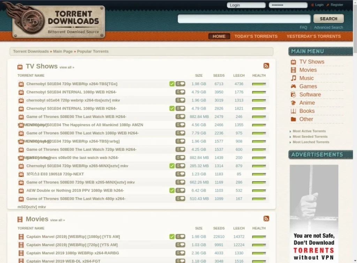
Task: Open 'Chernobyl S01E04 720p WEBRip x264-TBS[TGx]' torrent
Action: click(x=72, y=84)
